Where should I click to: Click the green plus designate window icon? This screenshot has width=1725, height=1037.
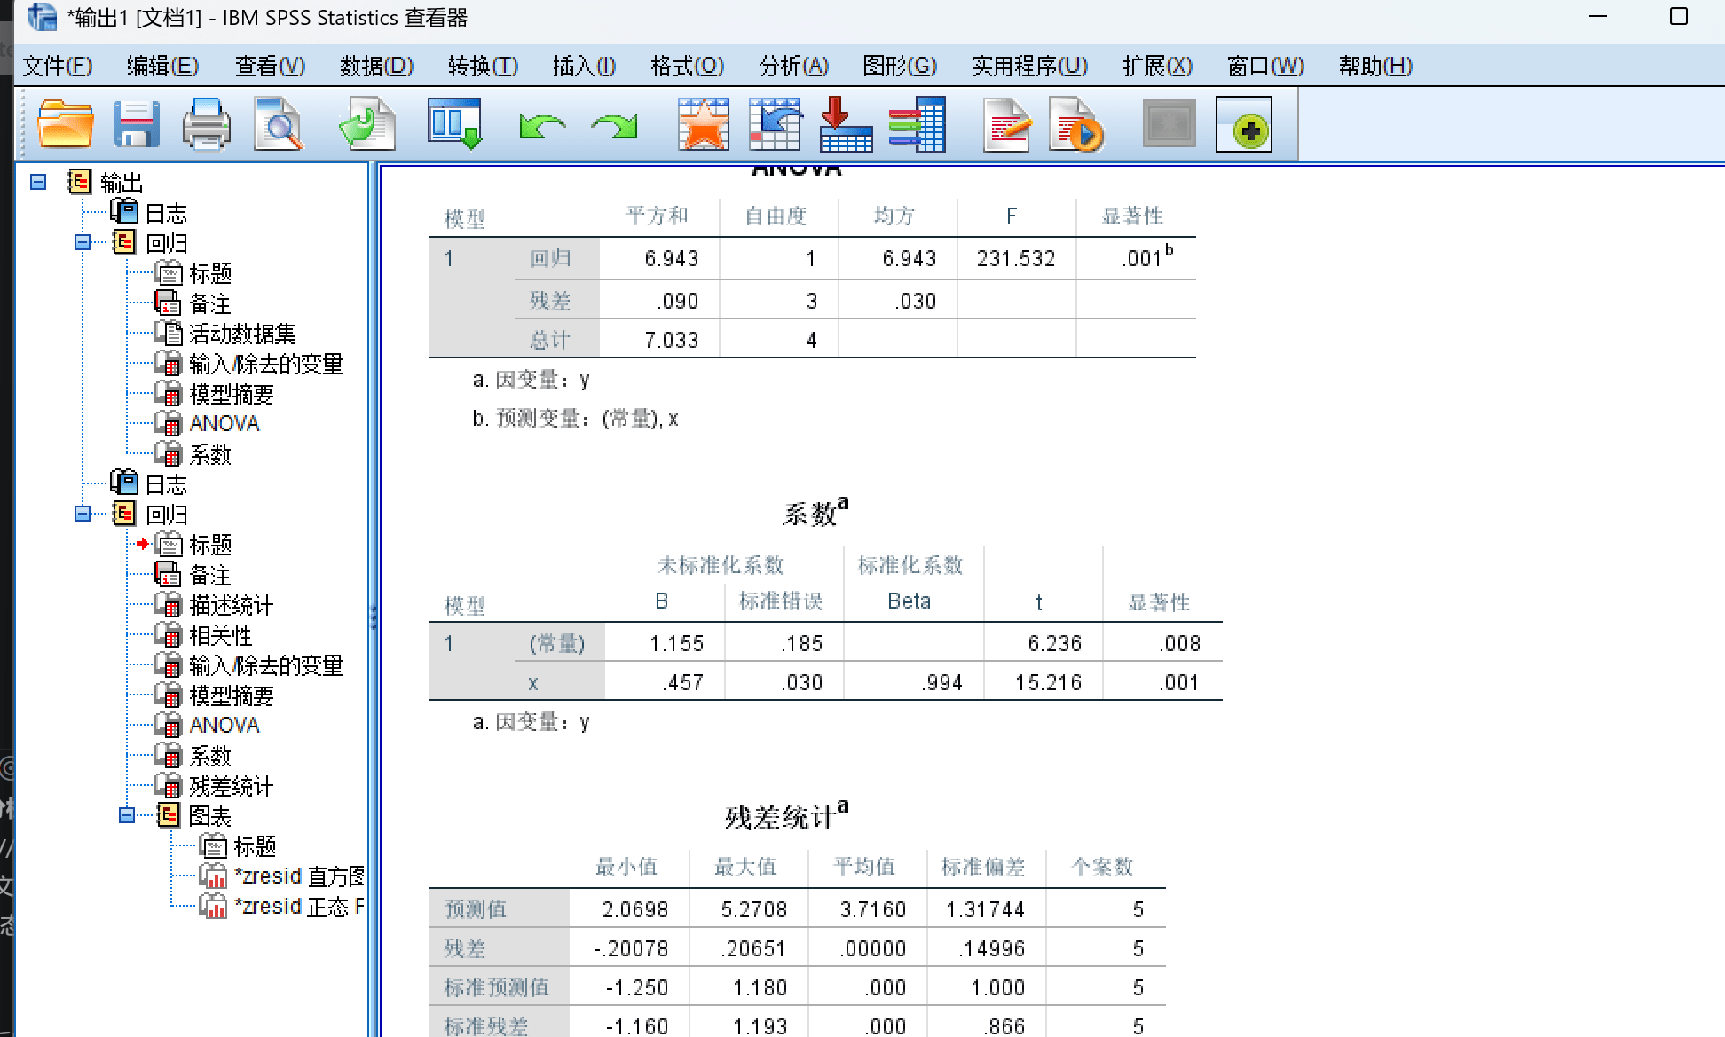(1243, 125)
